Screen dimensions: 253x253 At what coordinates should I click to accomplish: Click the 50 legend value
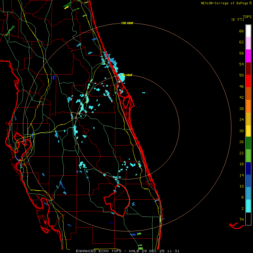click(241, 75)
